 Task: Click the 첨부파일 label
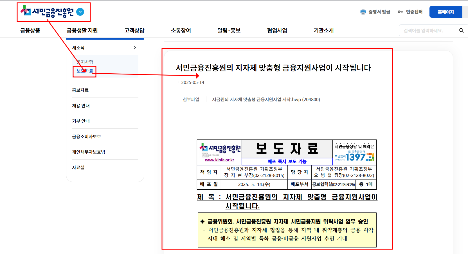coord(191,99)
